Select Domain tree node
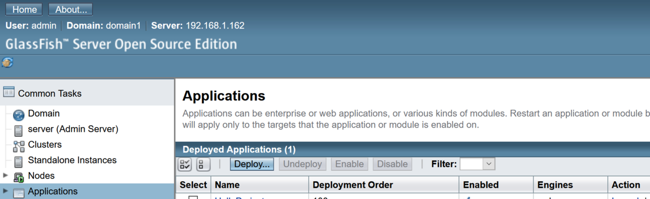 pyautogui.click(x=44, y=114)
